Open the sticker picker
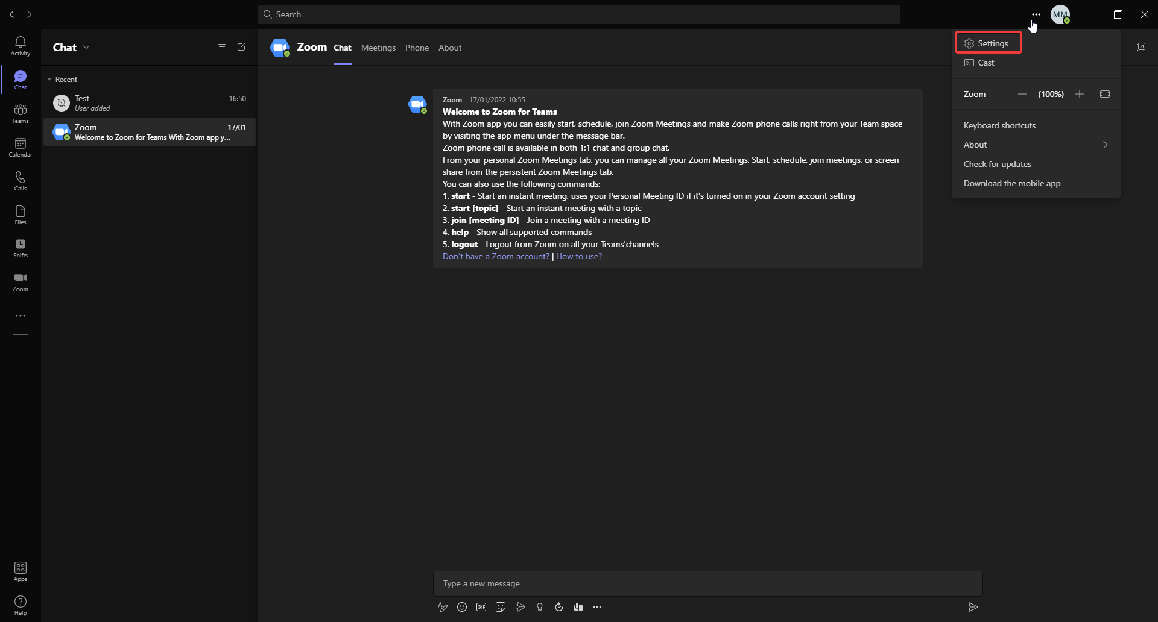 [x=501, y=607]
